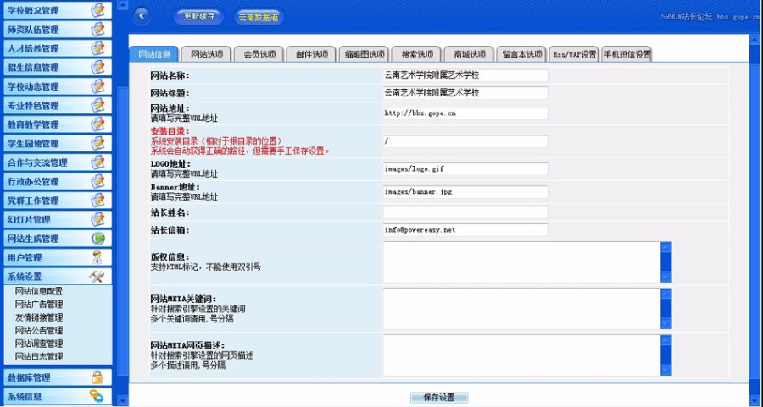Viewport: 763px width, 407px height.
Task: Click the 站长信箱 email field
Action: [x=465, y=229]
